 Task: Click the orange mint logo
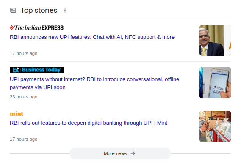click(x=17, y=114)
